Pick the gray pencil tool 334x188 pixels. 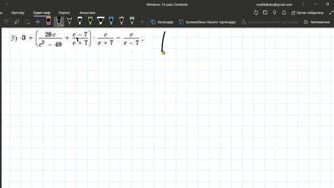pos(132,21)
